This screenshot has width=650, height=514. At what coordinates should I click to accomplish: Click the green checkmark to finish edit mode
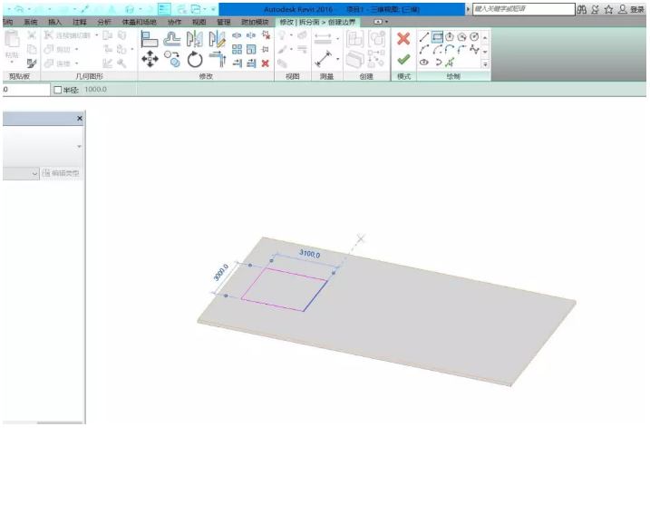[403, 60]
